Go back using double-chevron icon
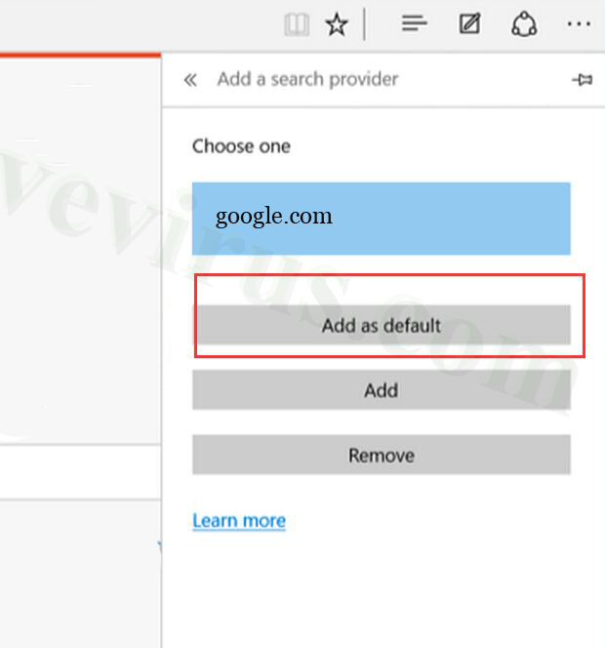This screenshot has width=605, height=648. point(190,79)
